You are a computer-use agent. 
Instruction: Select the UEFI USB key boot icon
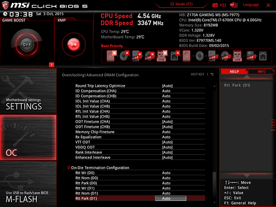pyautogui.click(x=162, y=56)
